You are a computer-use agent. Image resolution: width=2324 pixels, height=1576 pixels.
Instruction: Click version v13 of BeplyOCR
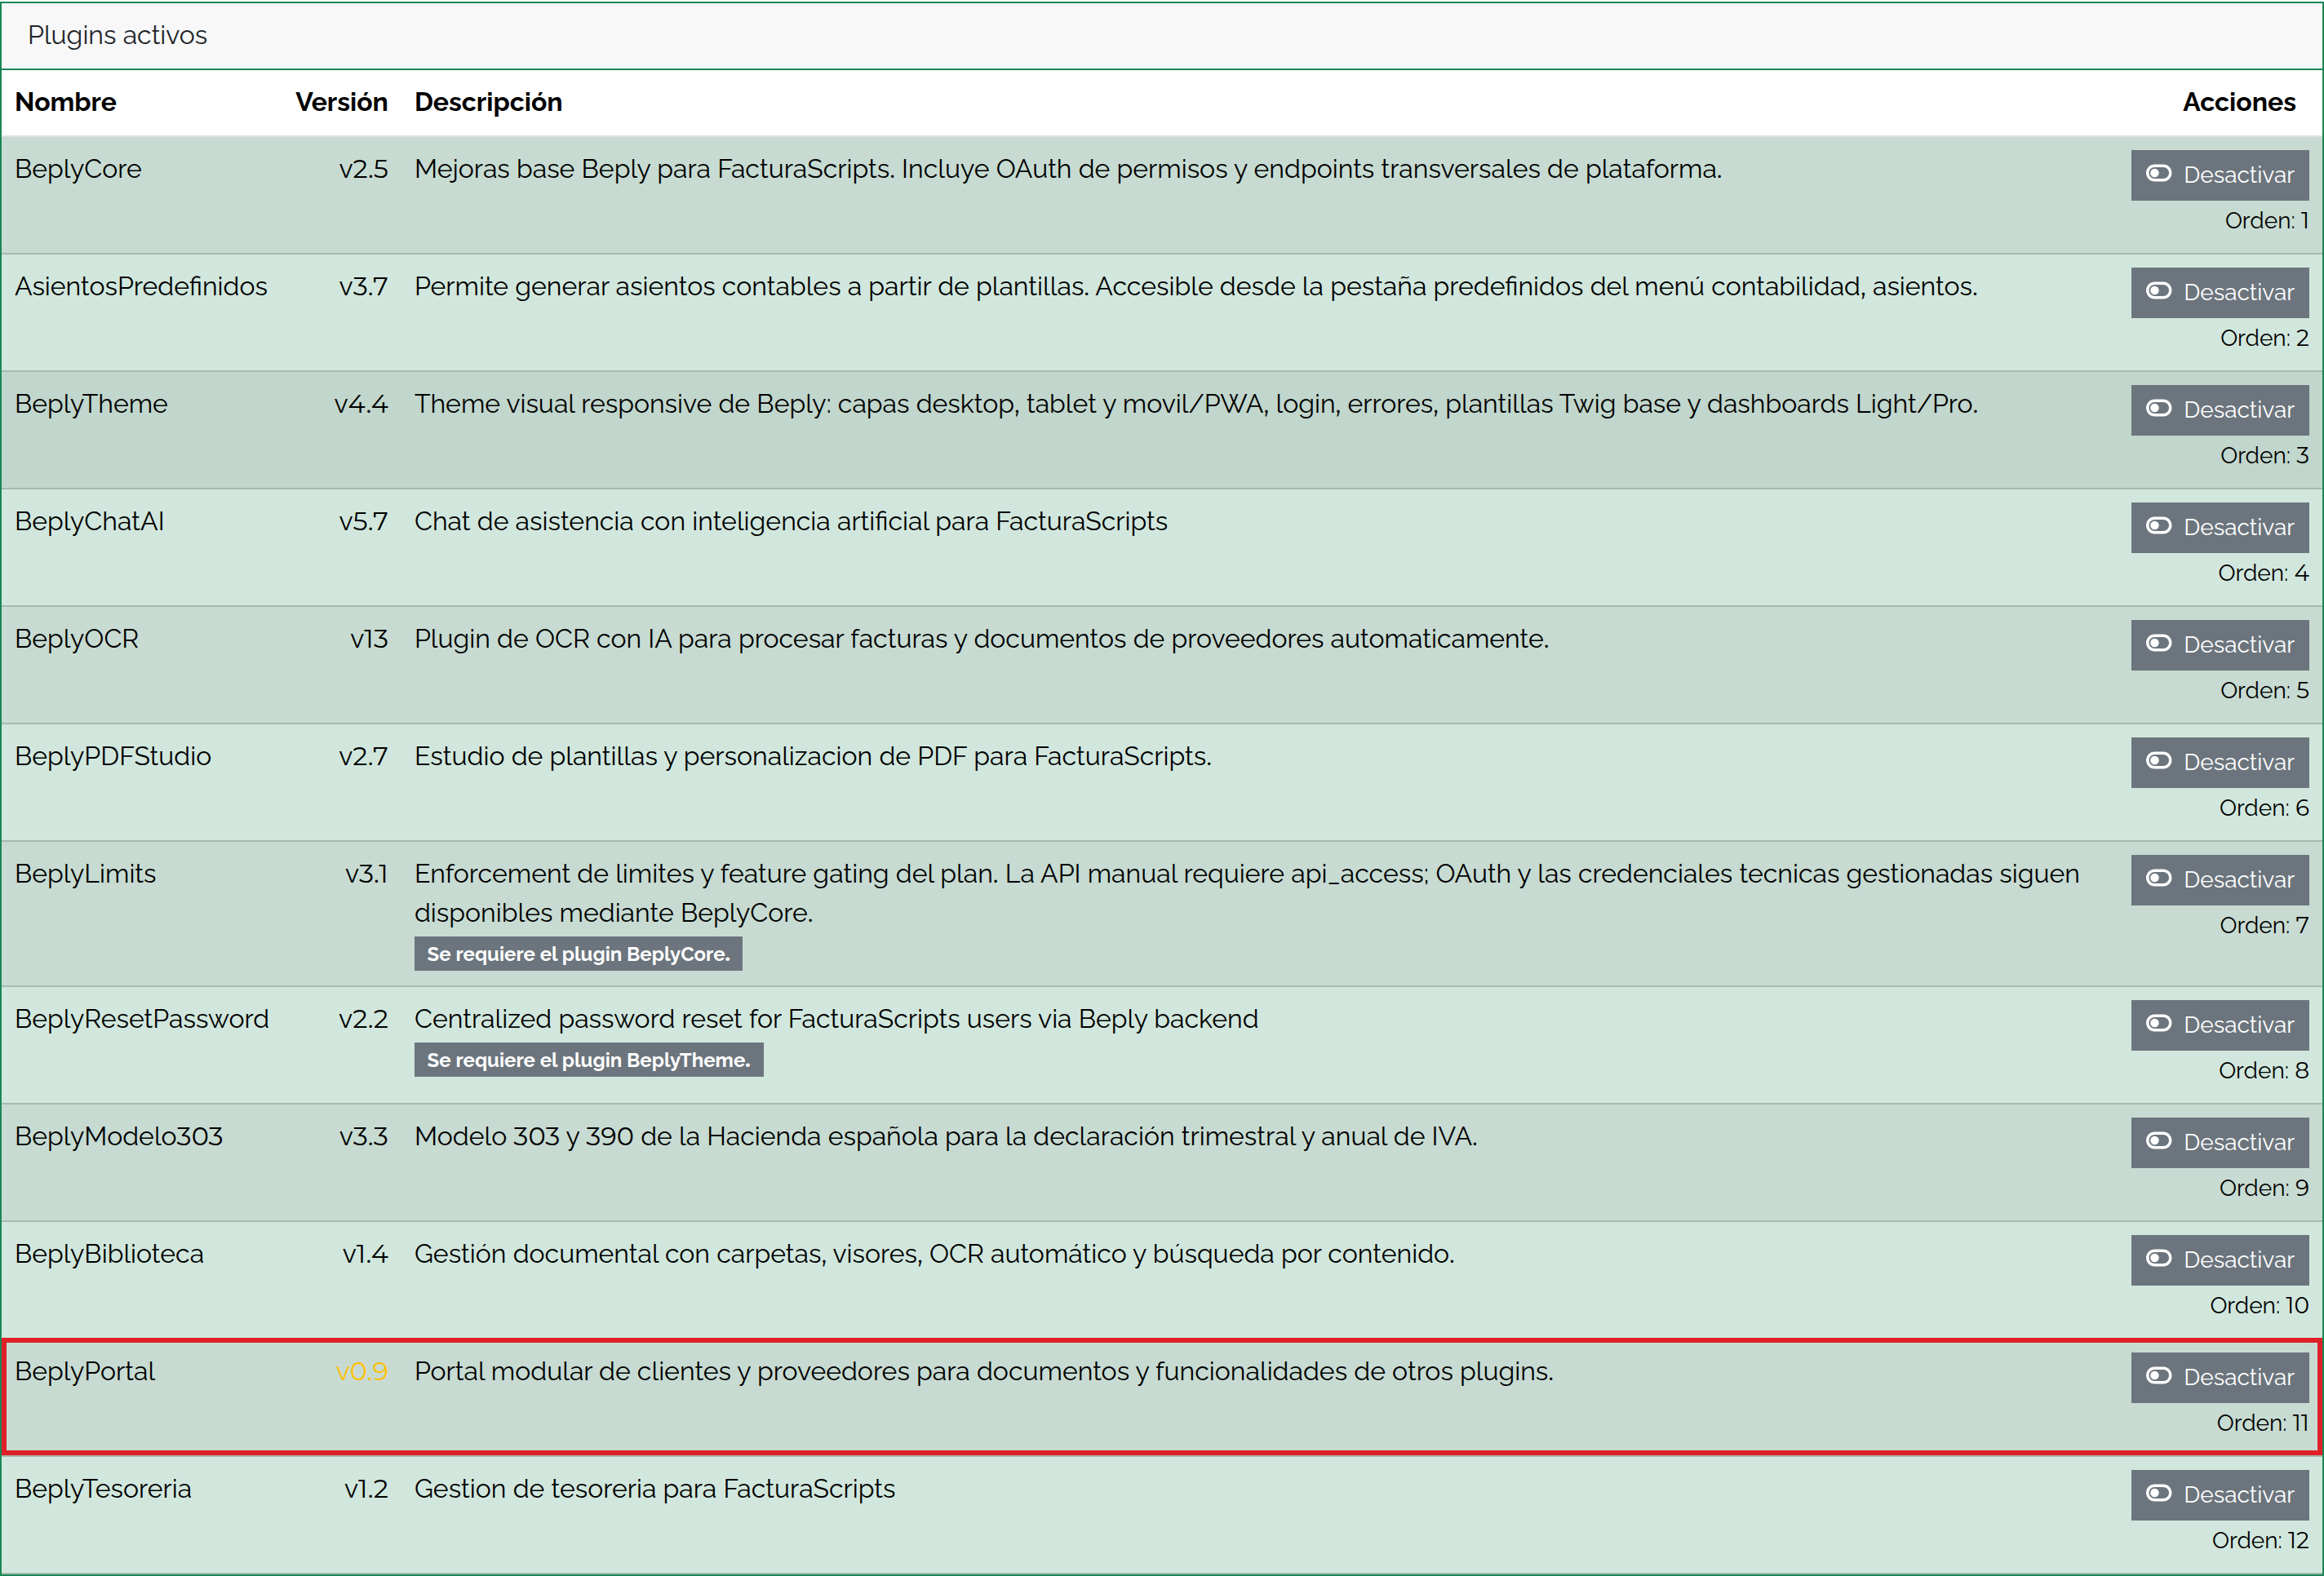(369, 639)
